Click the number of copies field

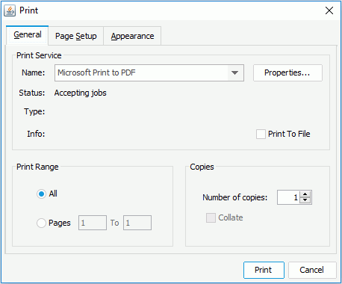tap(288, 197)
